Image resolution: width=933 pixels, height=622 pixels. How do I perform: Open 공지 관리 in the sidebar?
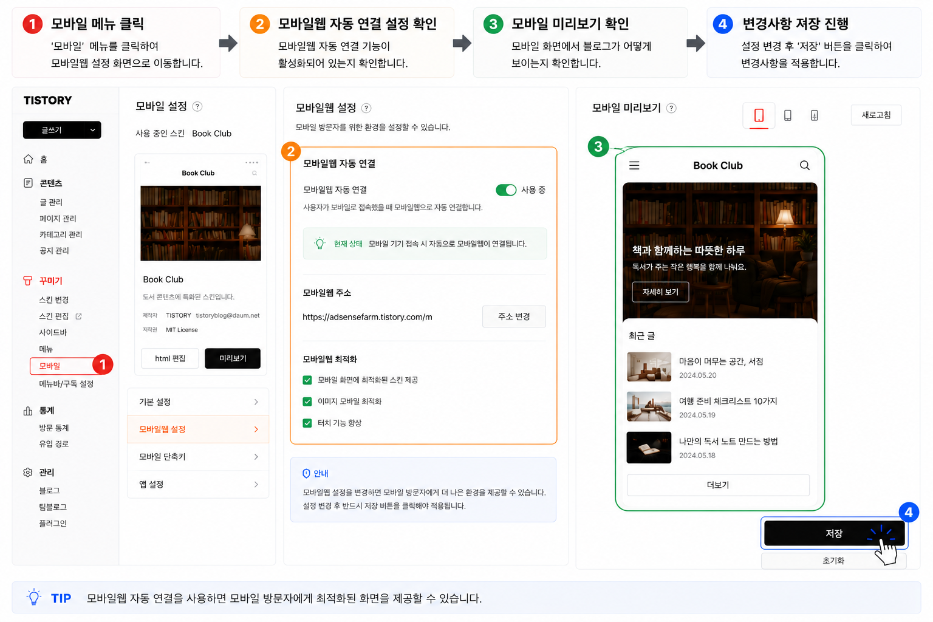point(54,251)
